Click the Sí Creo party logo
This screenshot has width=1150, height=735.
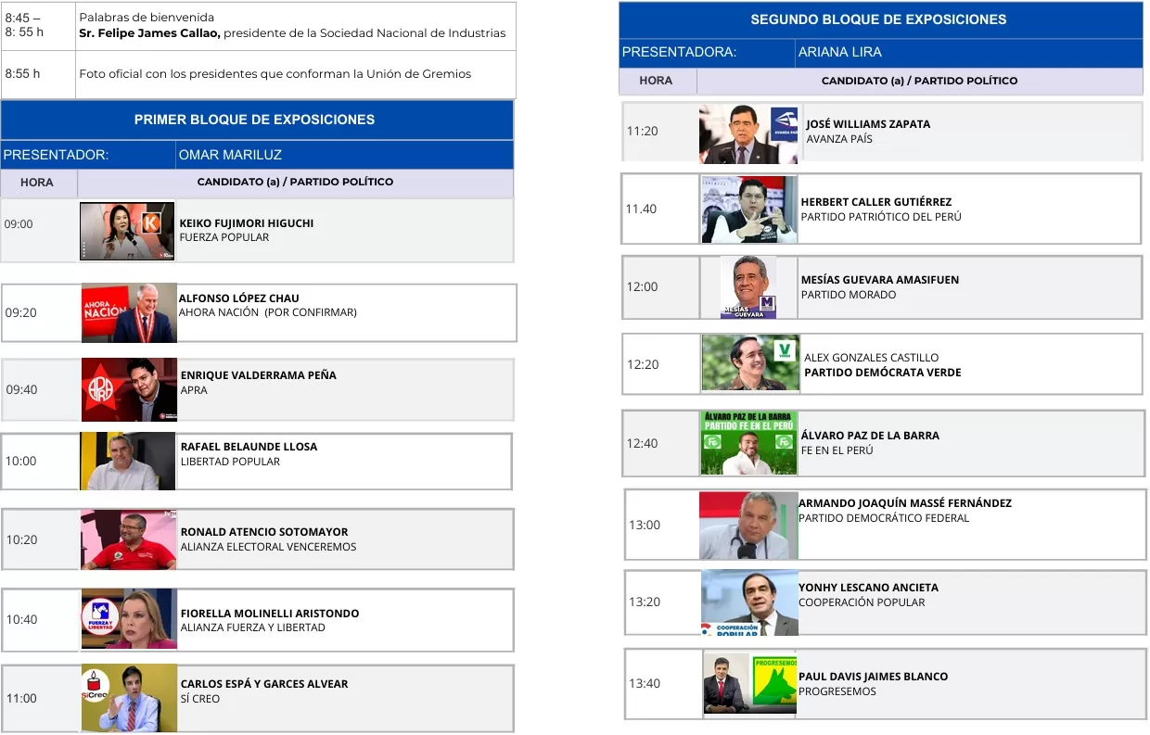[x=96, y=686]
